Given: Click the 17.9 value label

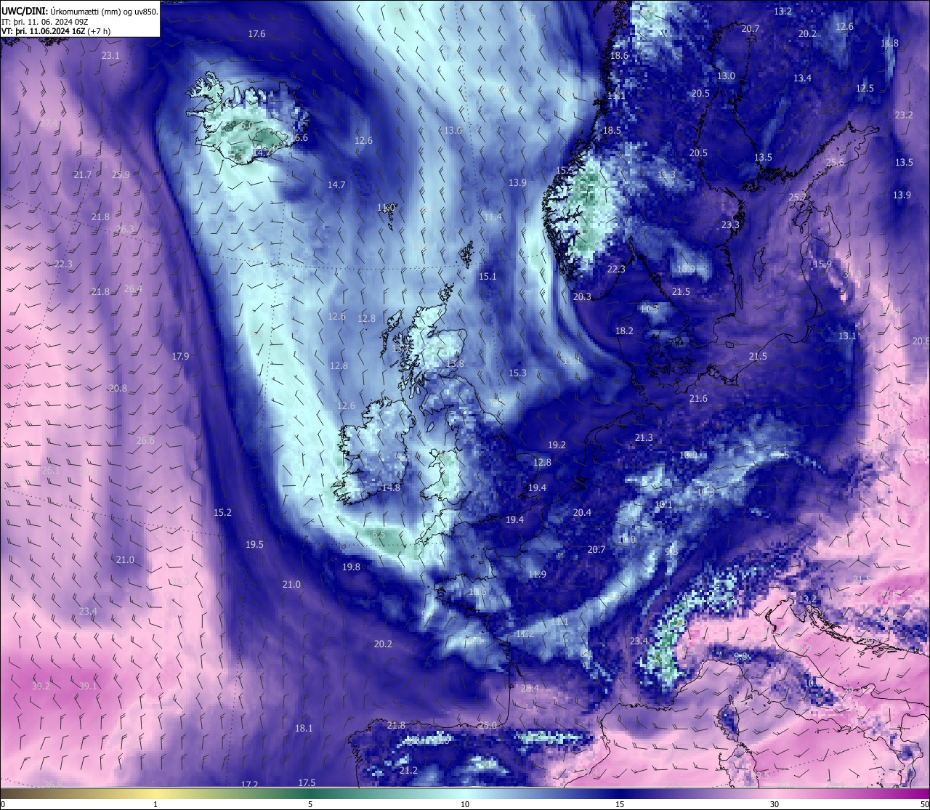Looking at the screenshot, I should [180, 357].
